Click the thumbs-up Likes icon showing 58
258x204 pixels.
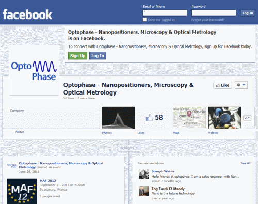tap(149, 117)
